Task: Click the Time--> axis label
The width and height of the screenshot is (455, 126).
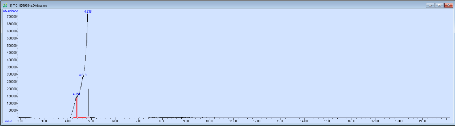Action: pos(7,121)
